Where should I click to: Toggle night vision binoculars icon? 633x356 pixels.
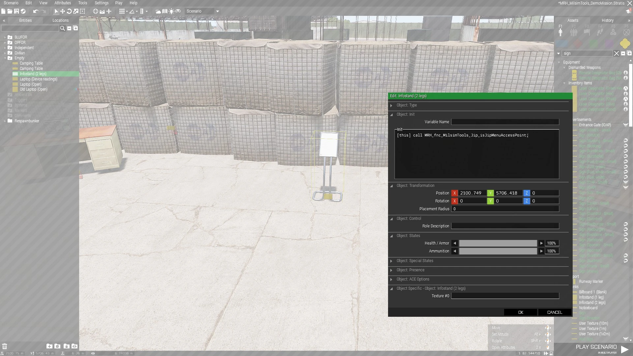(178, 11)
